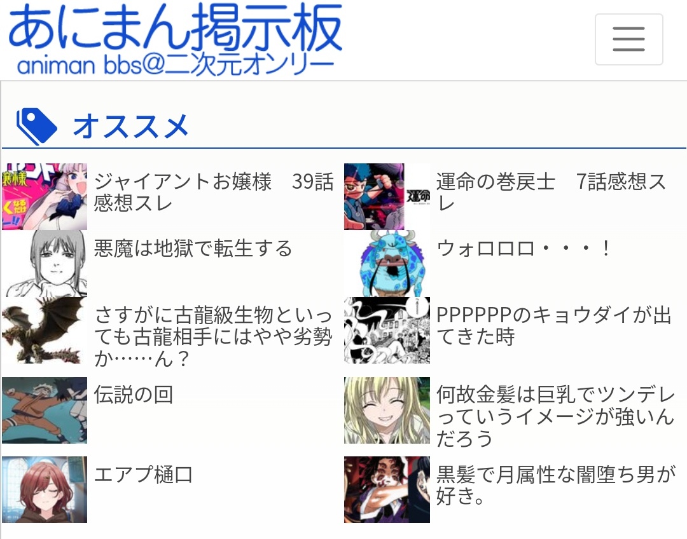
Task: Open thread titled 悪魔は地獄で転生する
Action: [193, 249]
